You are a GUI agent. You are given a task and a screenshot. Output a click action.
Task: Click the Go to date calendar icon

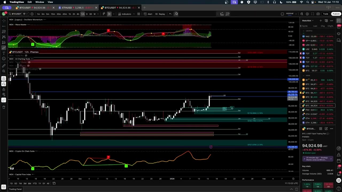tap(54, 183)
